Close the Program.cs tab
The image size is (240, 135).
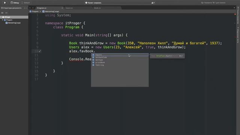(62, 8)
